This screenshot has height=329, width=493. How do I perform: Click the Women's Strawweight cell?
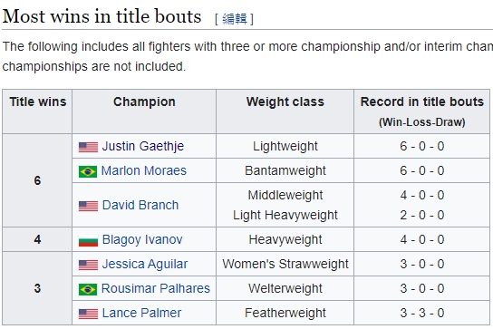(285, 265)
